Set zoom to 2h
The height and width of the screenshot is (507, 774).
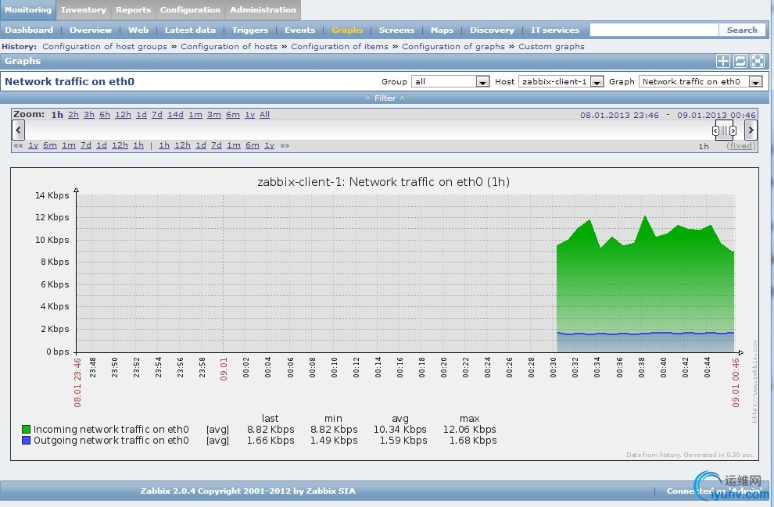click(73, 114)
